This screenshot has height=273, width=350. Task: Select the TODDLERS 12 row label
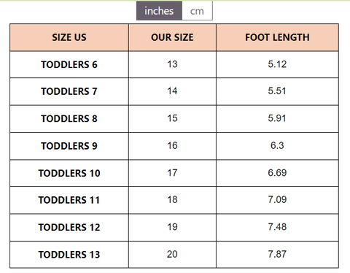[69, 227]
